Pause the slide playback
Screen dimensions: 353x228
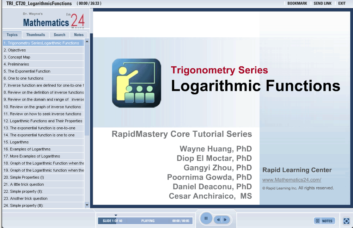click(x=206, y=218)
